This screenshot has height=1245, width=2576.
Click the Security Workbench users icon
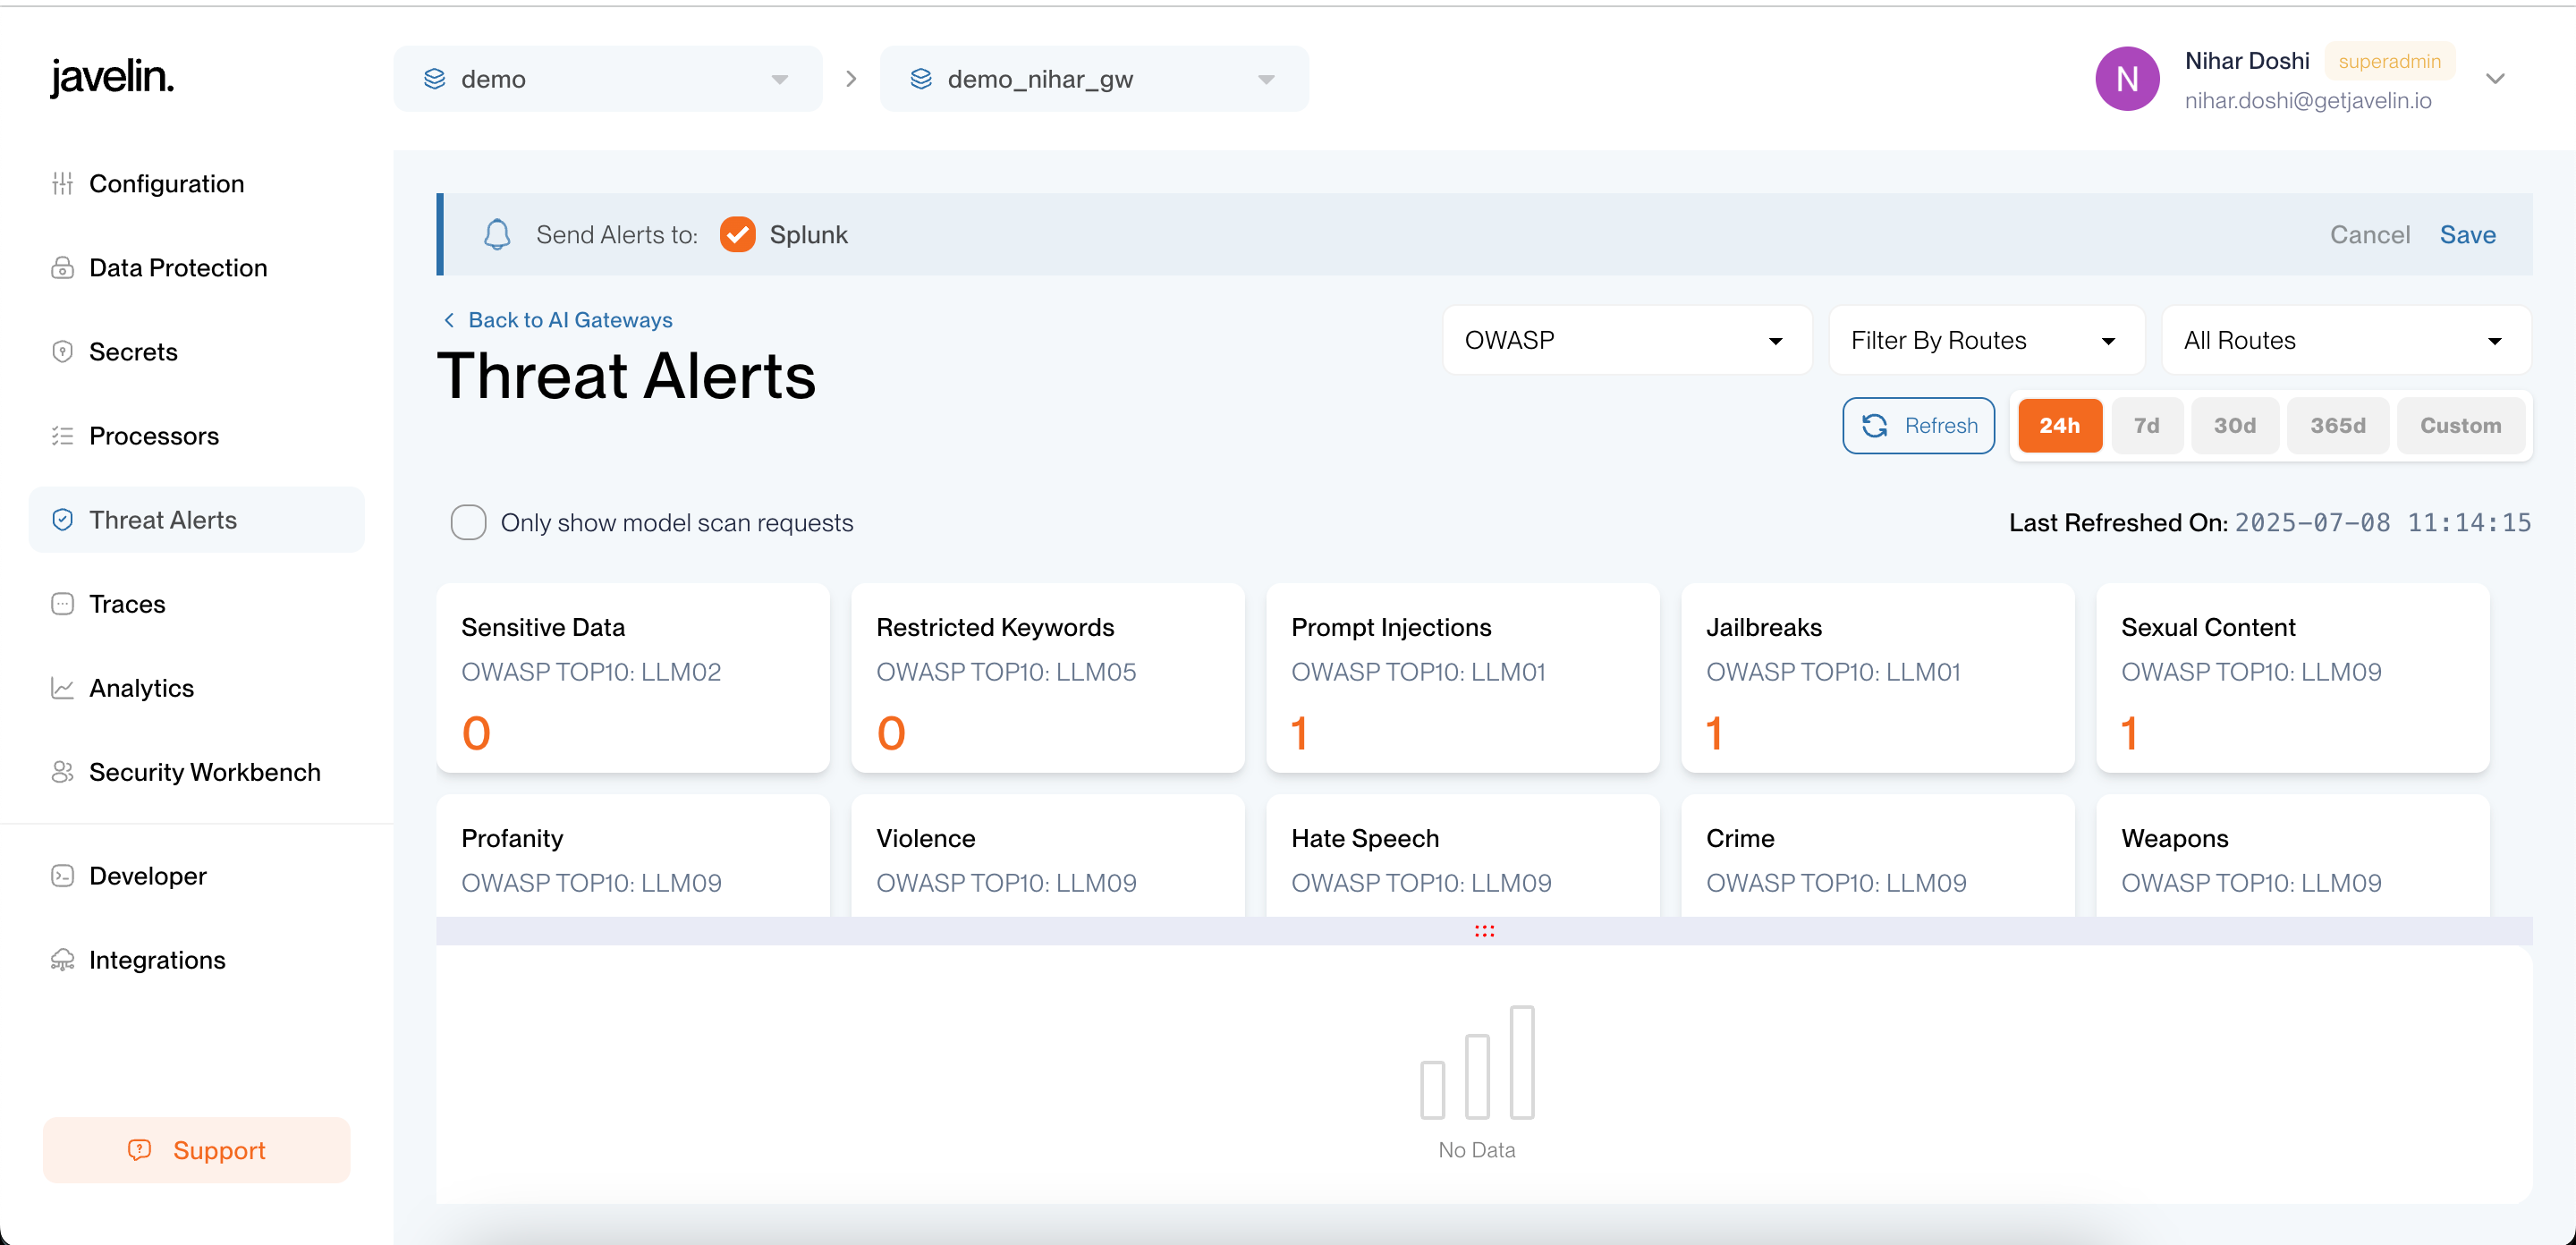click(x=62, y=772)
